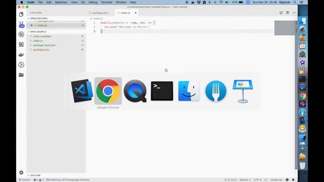
Task: Open the Extensions view in activity bar
Action: (21, 44)
